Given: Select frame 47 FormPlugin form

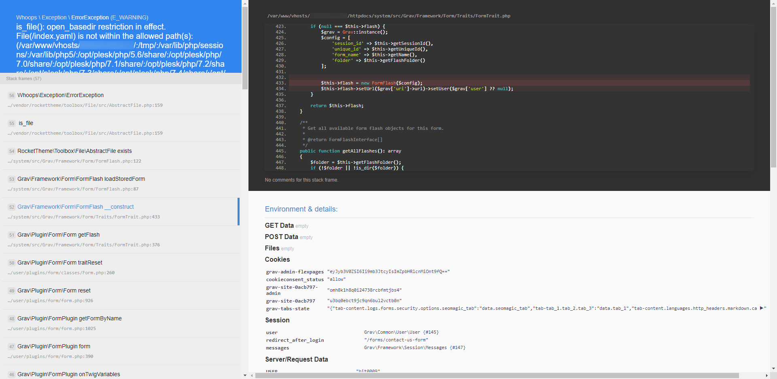Looking at the screenshot, I should pyautogui.click(x=54, y=346).
